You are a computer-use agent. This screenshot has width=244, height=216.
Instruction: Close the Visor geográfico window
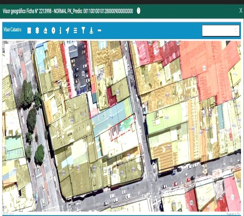pos(241,11)
